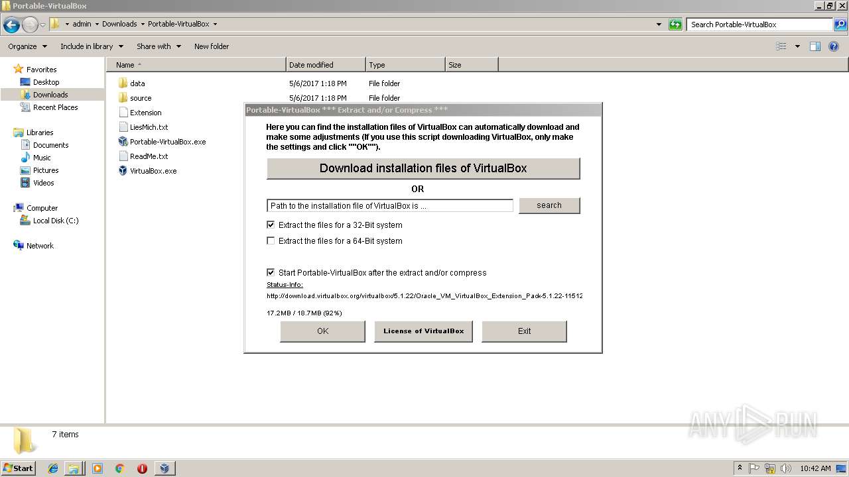
Task: Select Desktop under Favorites
Action: tap(46, 82)
